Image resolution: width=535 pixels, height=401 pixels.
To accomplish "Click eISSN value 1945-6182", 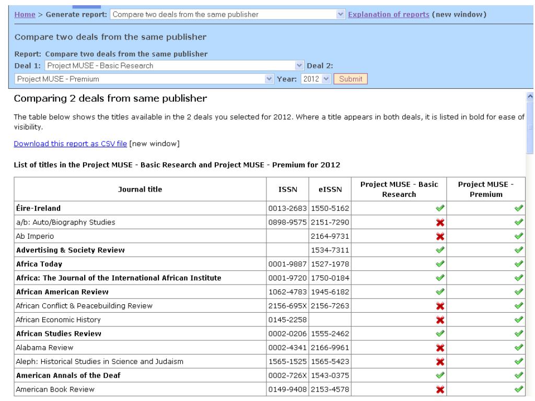I will [330, 292].
